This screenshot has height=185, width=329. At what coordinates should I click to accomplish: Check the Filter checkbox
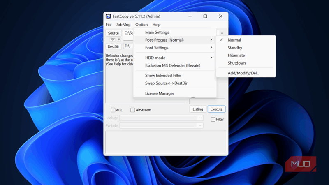pyautogui.click(x=213, y=119)
